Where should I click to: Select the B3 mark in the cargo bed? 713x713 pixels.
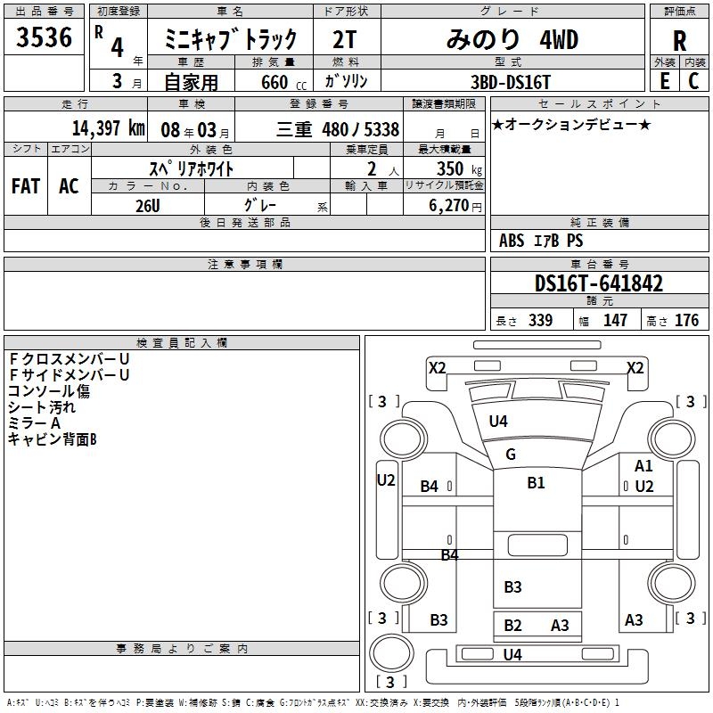click(512, 586)
